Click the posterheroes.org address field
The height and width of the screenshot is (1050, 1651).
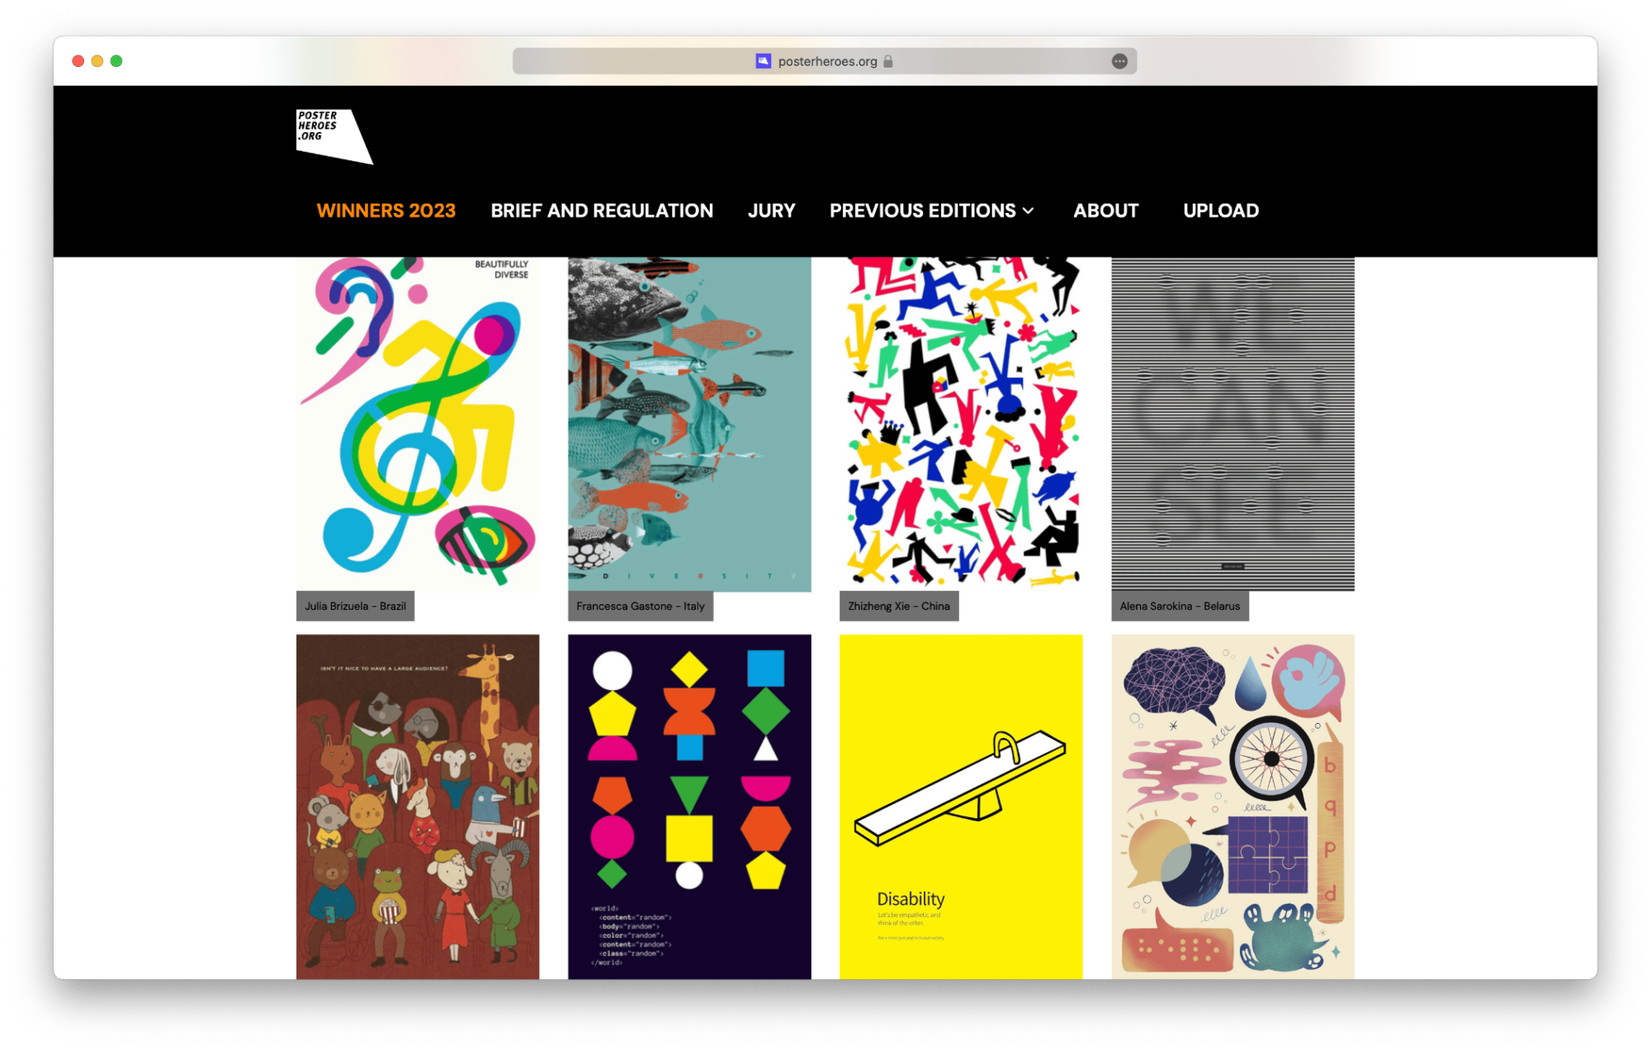825,61
